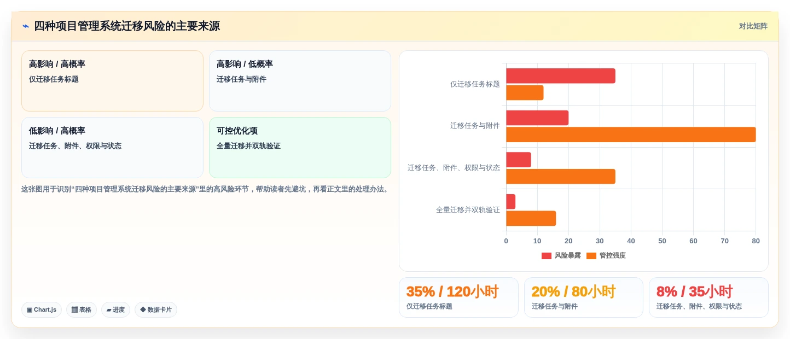The height and width of the screenshot is (339, 790).
Task: Click the title 四种项目管理系统迁移风险的主要来源
Action: point(127,26)
